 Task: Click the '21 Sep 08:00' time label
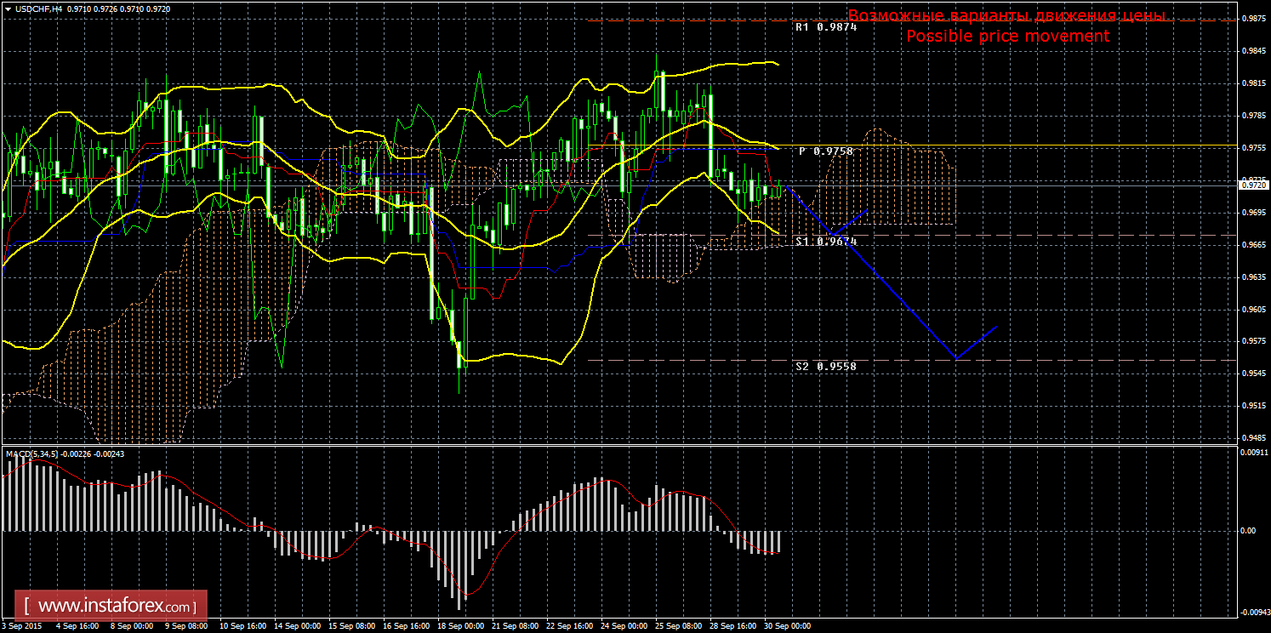coord(514,625)
